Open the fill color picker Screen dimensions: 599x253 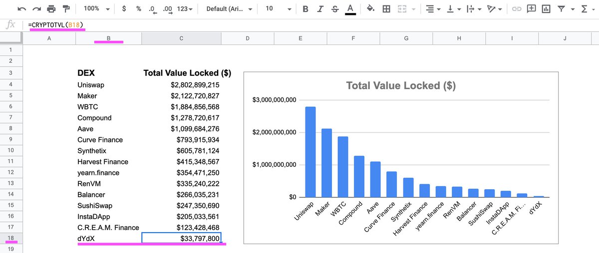pyautogui.click(x=370, y=9)
